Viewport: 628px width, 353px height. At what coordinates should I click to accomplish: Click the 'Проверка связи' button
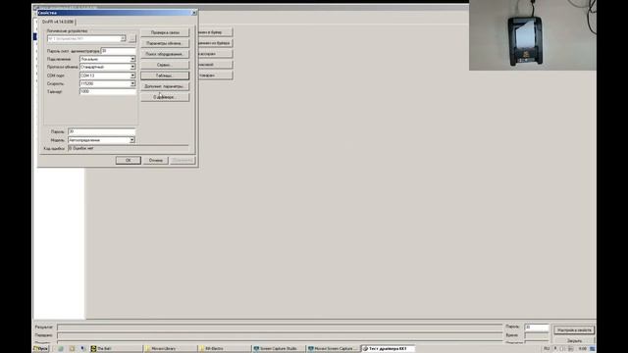point(165,32)
